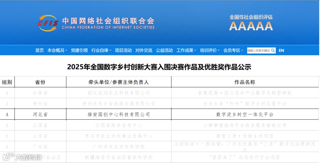Expand the 行业自律 dropdown menu
Screen dimensions: 320x163
[101, 50]
